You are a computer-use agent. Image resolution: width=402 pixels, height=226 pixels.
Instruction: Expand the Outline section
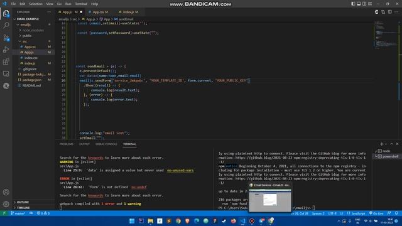[33, 202]
